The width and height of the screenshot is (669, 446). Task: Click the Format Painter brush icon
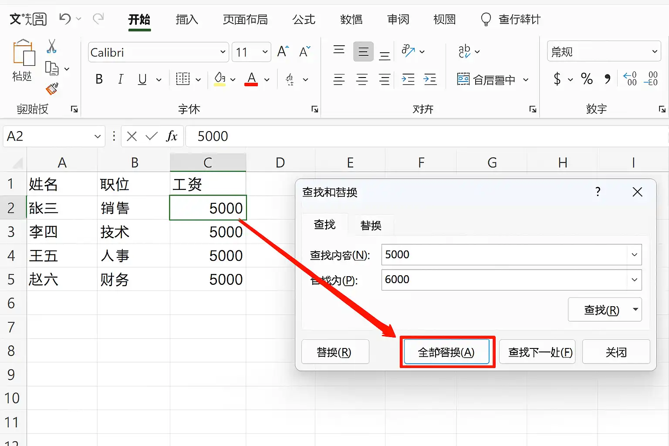click(x=52, y=88)
